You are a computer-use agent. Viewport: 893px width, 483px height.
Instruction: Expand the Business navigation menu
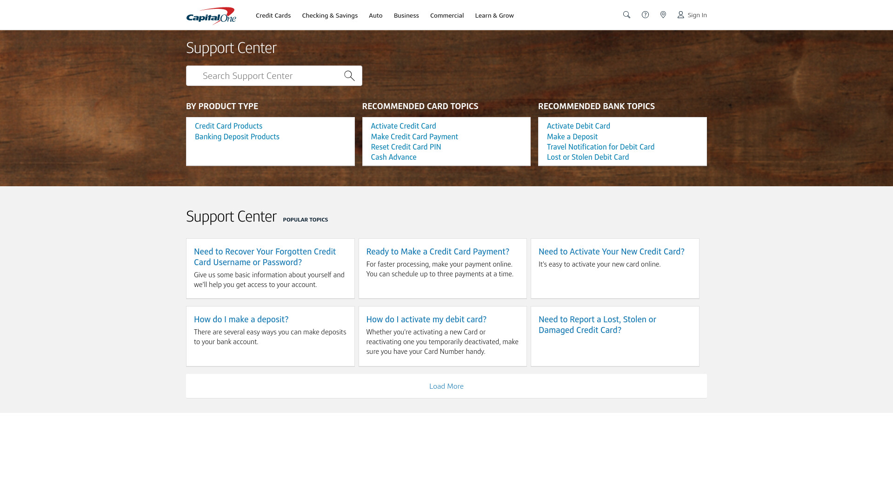pos(406,15)
